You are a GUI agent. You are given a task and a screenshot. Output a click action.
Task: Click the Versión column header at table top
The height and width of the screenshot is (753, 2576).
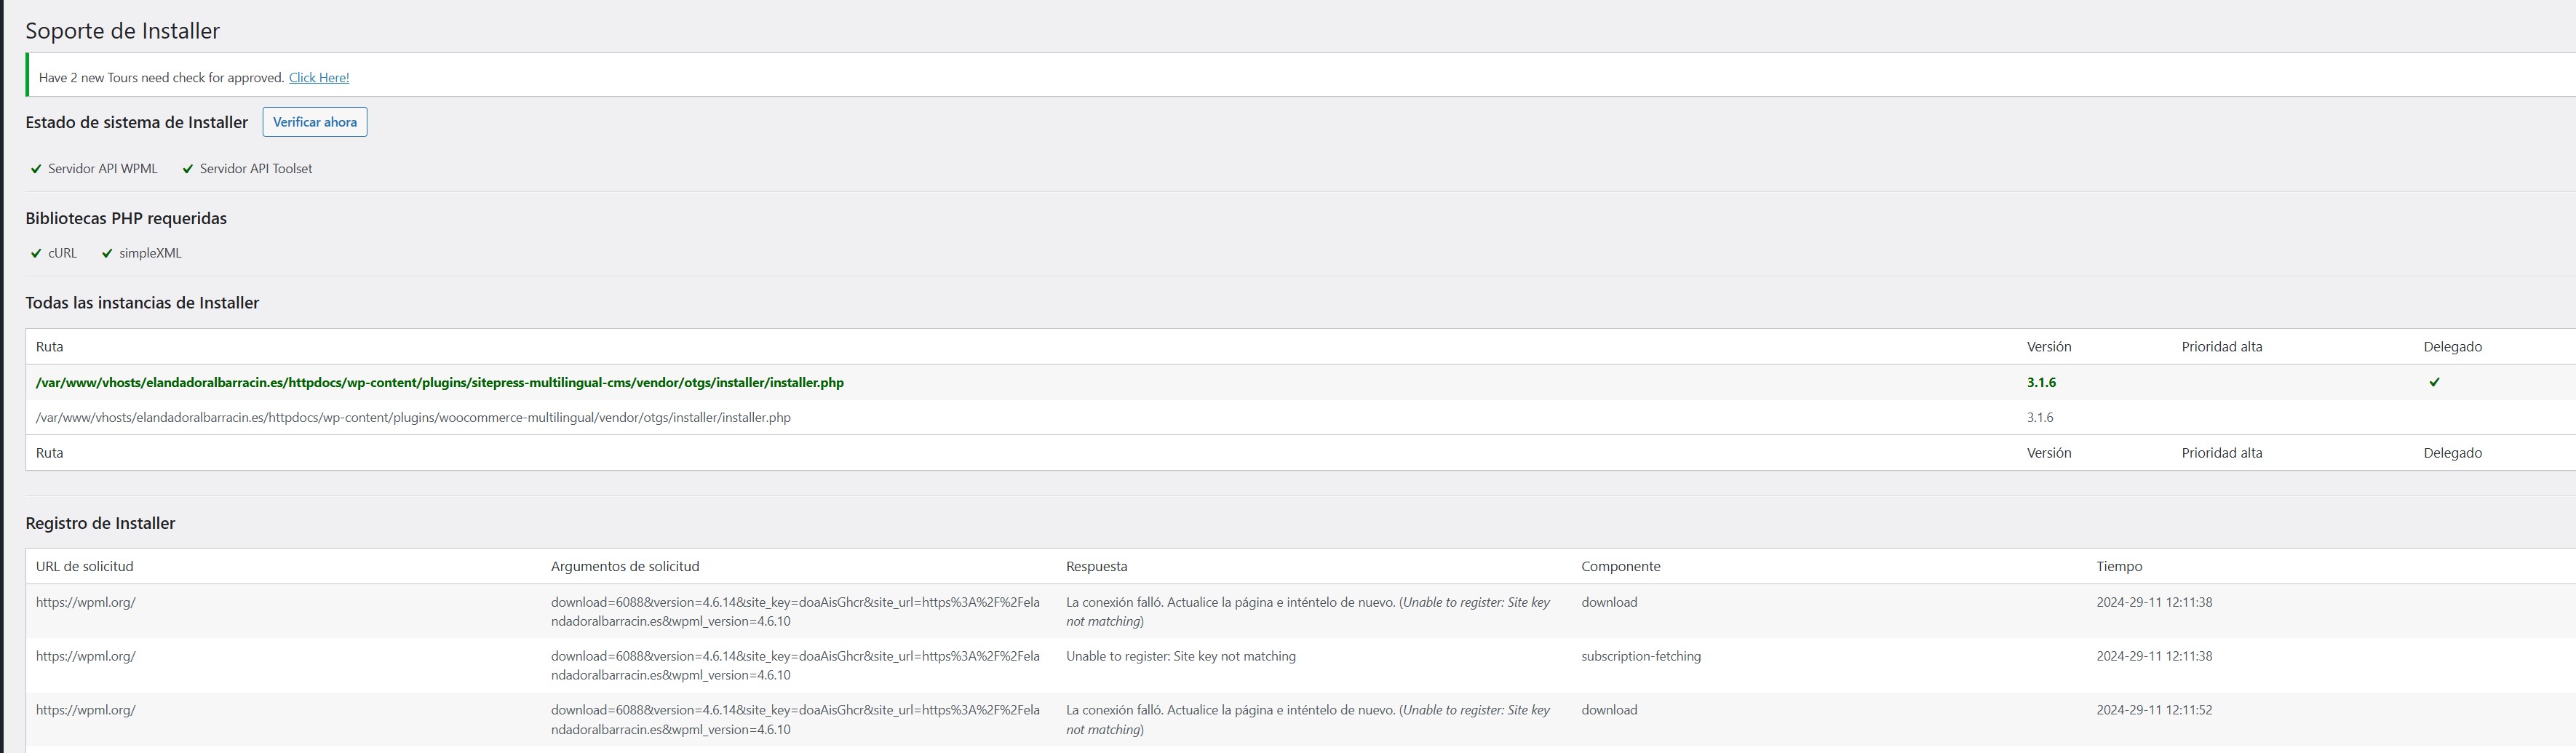[x=2049, y=347]
